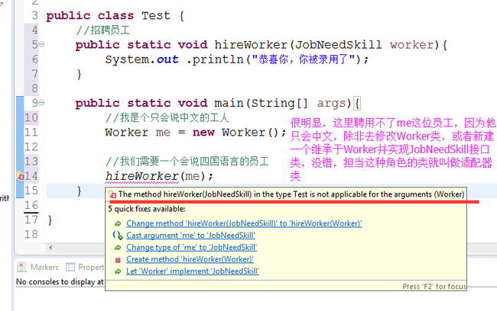497x311 pixels.
Task: Click "Press 'F2' for focus" hint
Action: [434, 287]
